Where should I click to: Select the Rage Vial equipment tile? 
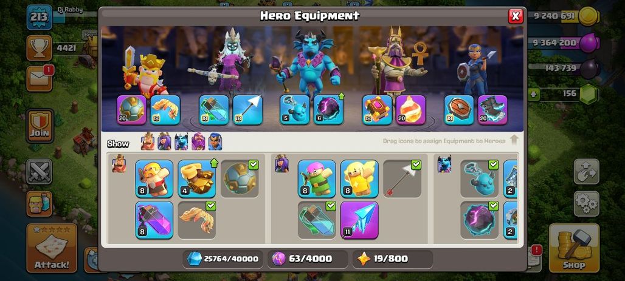pyautogui.click(x=154, y=220)
